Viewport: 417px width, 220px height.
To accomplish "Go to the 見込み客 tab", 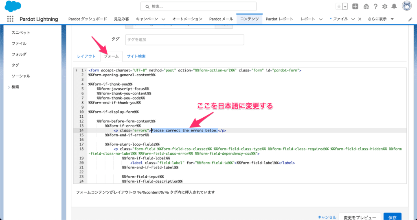I will click(121, 19).
